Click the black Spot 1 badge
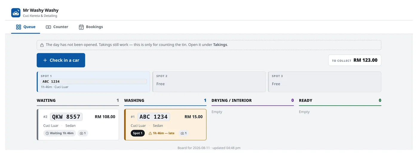 click(138, 133)
